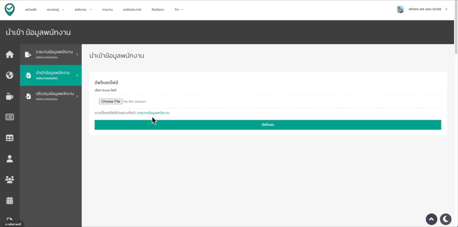Open the 'where are you co.ltd.' account menu
Image resolution: width=458 pixels, height=227 pixels.
[422, 9]
